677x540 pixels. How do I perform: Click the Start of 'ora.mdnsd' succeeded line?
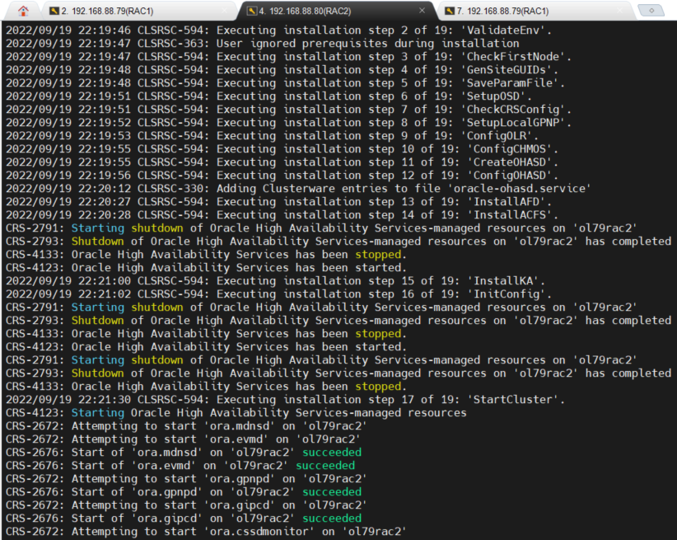click(184, 453)
